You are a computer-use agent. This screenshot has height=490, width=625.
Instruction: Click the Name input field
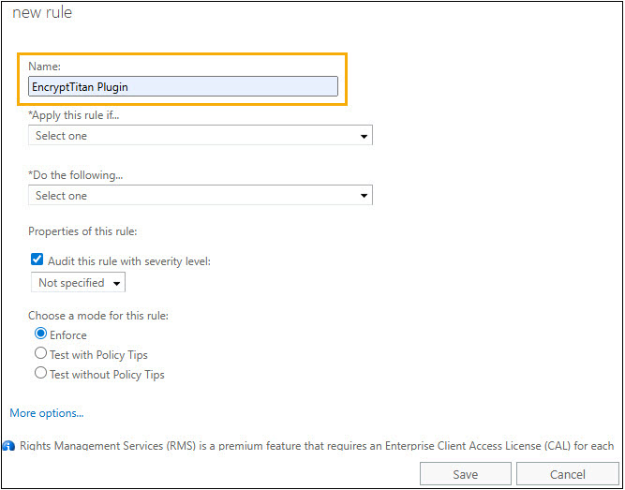(x=183, y=86)
